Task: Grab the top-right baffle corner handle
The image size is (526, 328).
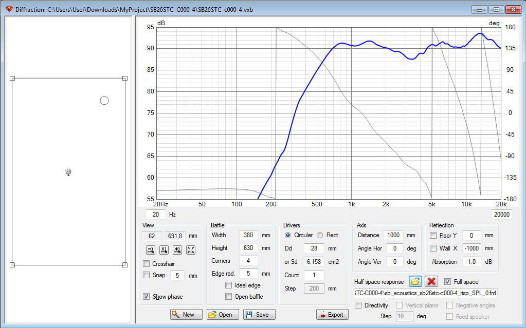Action: pos(125,79)
